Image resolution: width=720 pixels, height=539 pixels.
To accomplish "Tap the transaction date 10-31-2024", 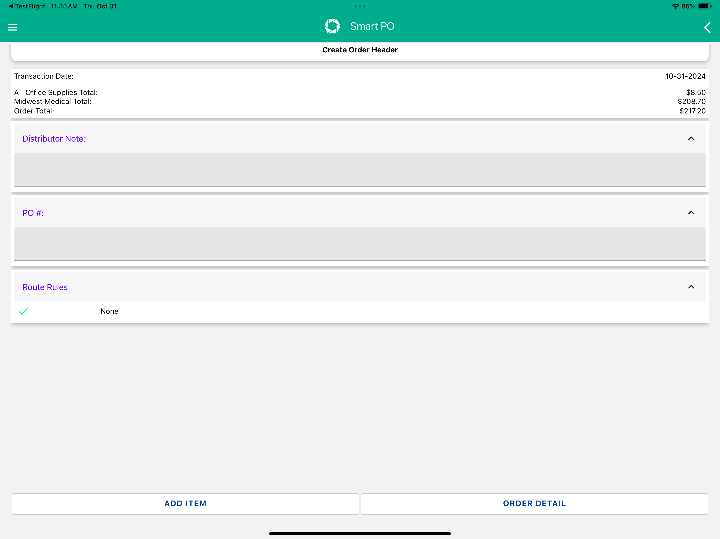I will pyautogui.click(x=685, y=76).
